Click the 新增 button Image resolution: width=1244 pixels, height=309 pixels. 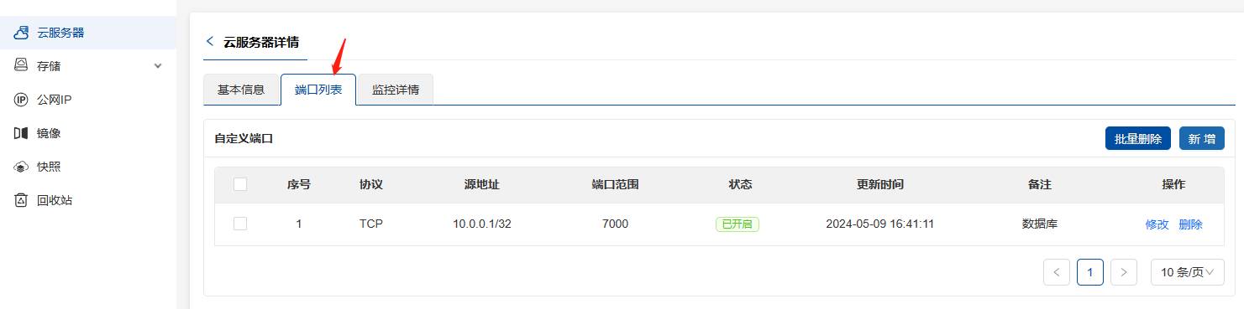pyautogui.click(x=1202, y=139)
